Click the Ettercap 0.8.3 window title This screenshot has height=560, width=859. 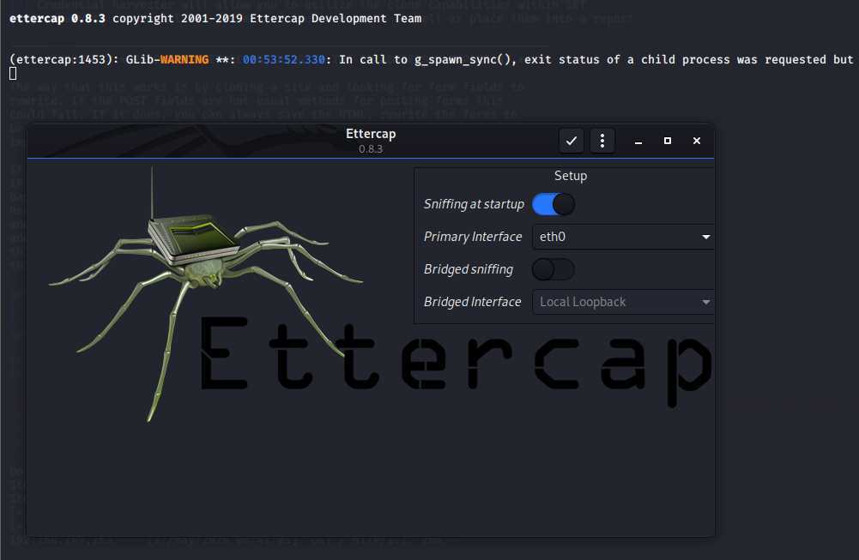pyautogui.click(x=371, y=140)
